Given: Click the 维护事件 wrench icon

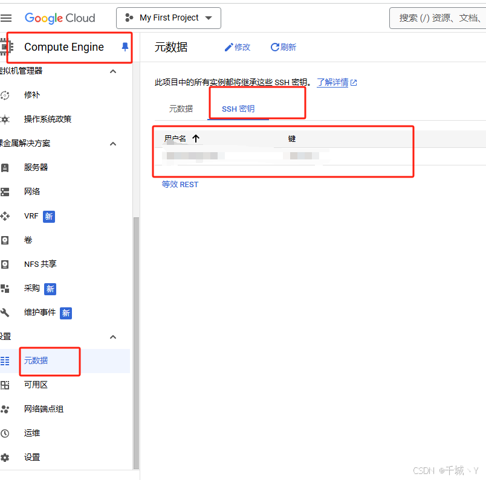Looking at the screenshot, I should pos(5,313).
